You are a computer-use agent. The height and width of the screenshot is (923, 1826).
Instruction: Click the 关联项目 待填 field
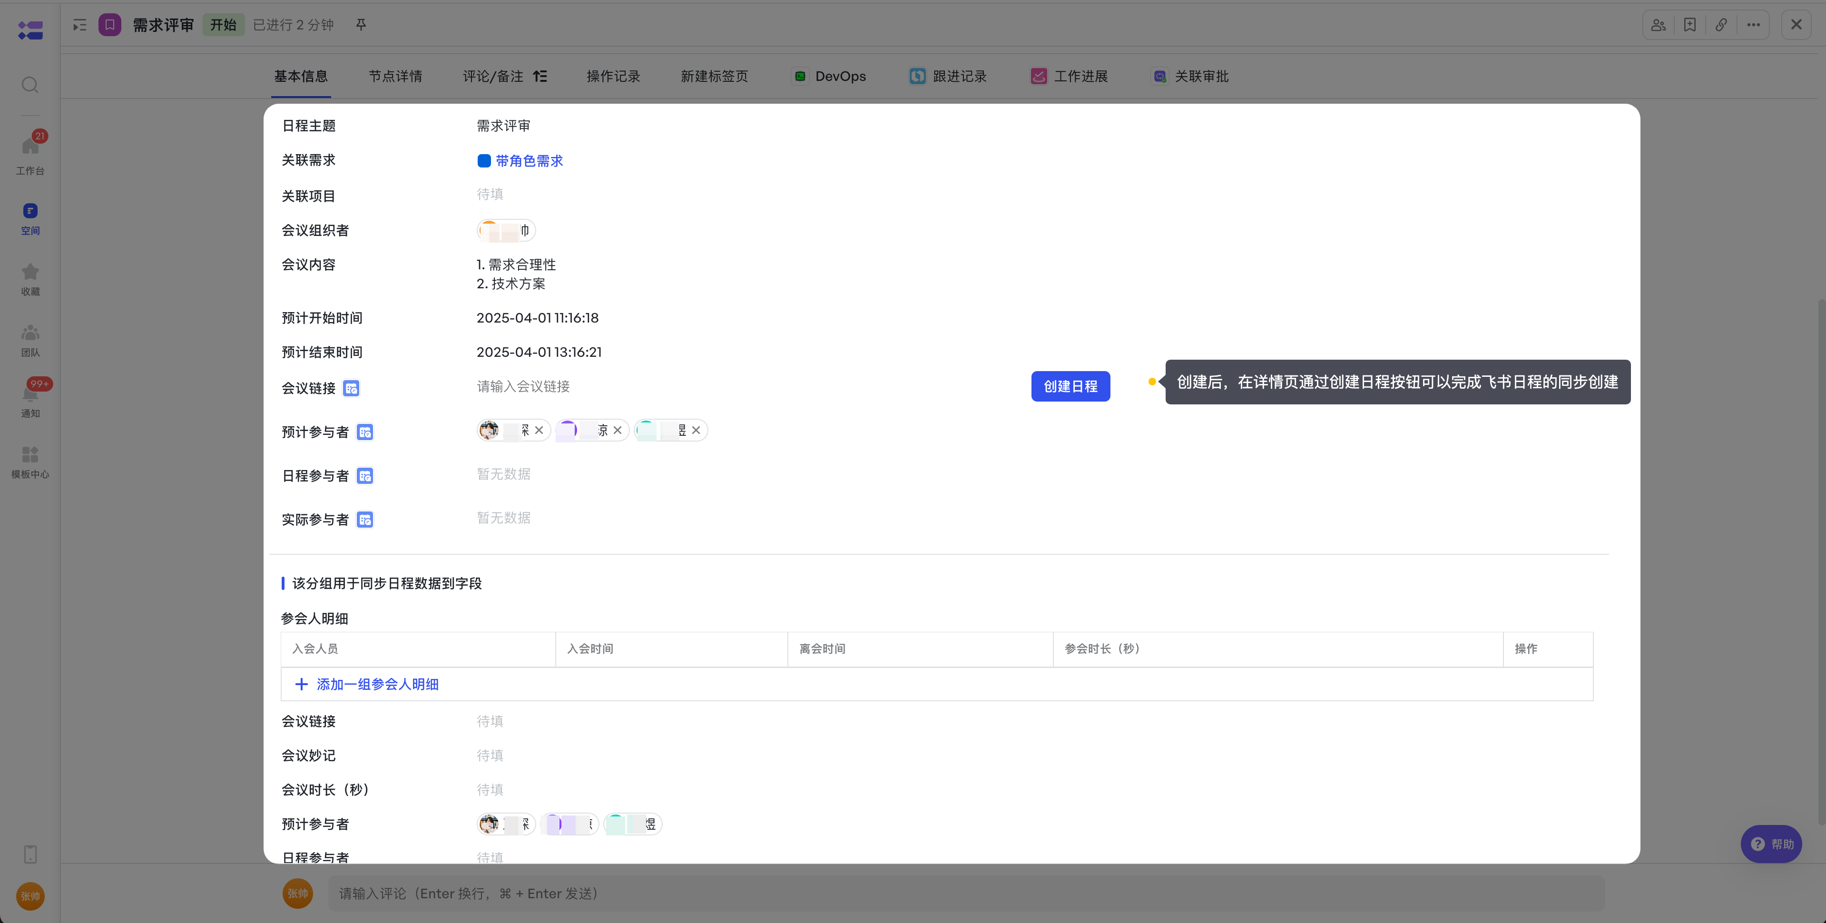(490, 194)
